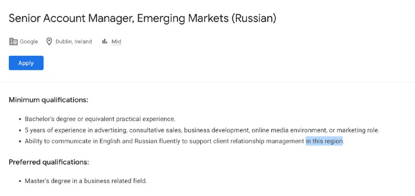415x196 pixels.
Task: Click the Senior Account Manager job title
Action: [142, 19]
